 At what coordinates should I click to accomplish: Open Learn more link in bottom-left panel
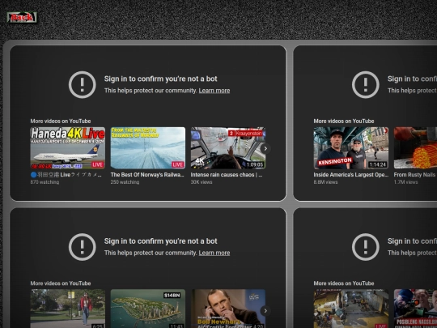[214, 253]
